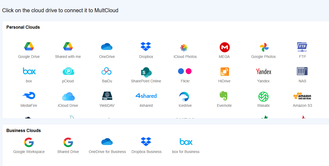Connect the Yandex logo
The height and width of the screenshot is (166, 329).
click(x=263, y=71)
